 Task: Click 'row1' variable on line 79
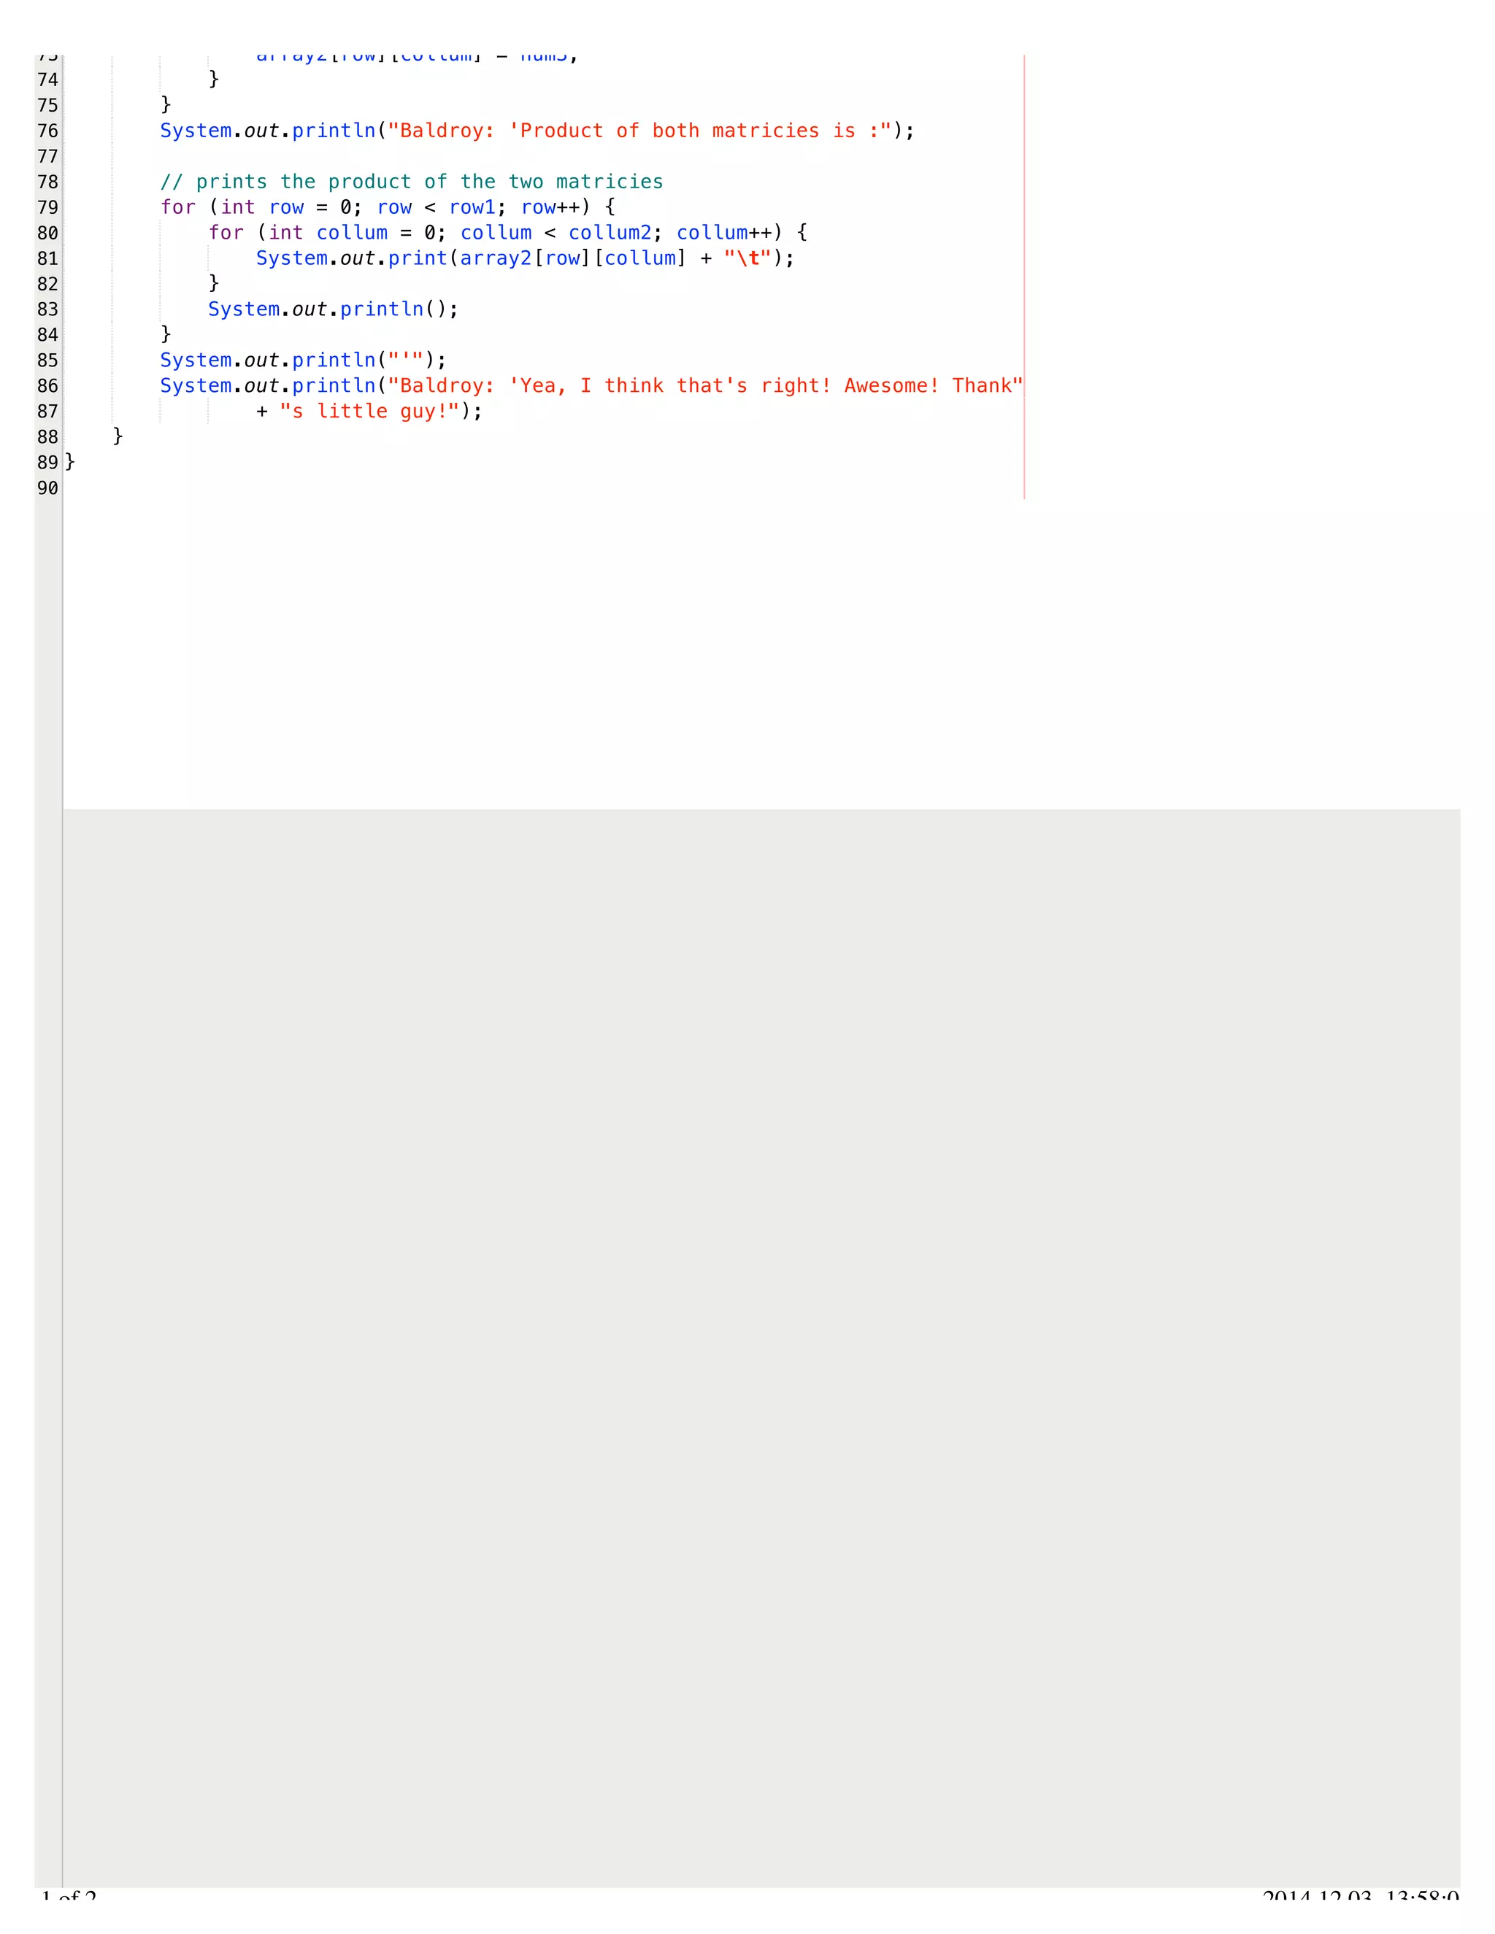pos(472,207)
